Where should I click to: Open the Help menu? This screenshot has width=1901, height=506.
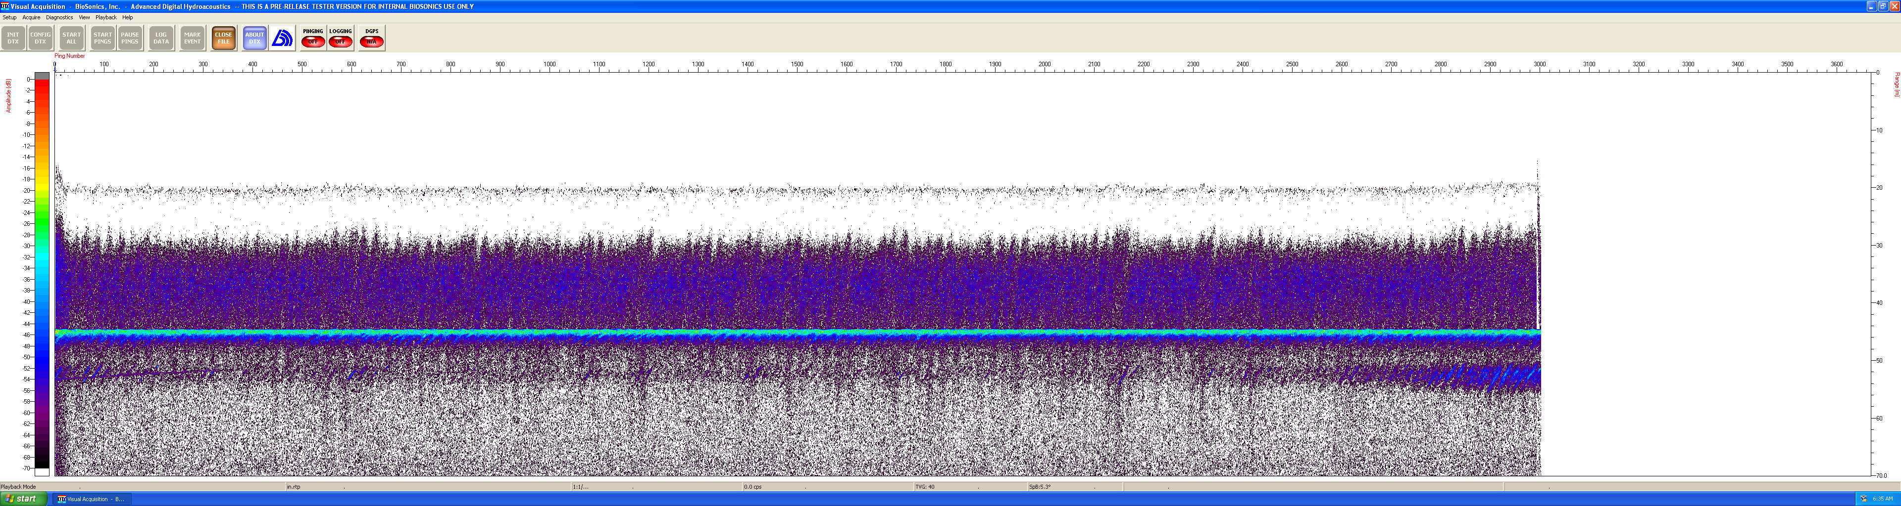[x=128, y=18]
